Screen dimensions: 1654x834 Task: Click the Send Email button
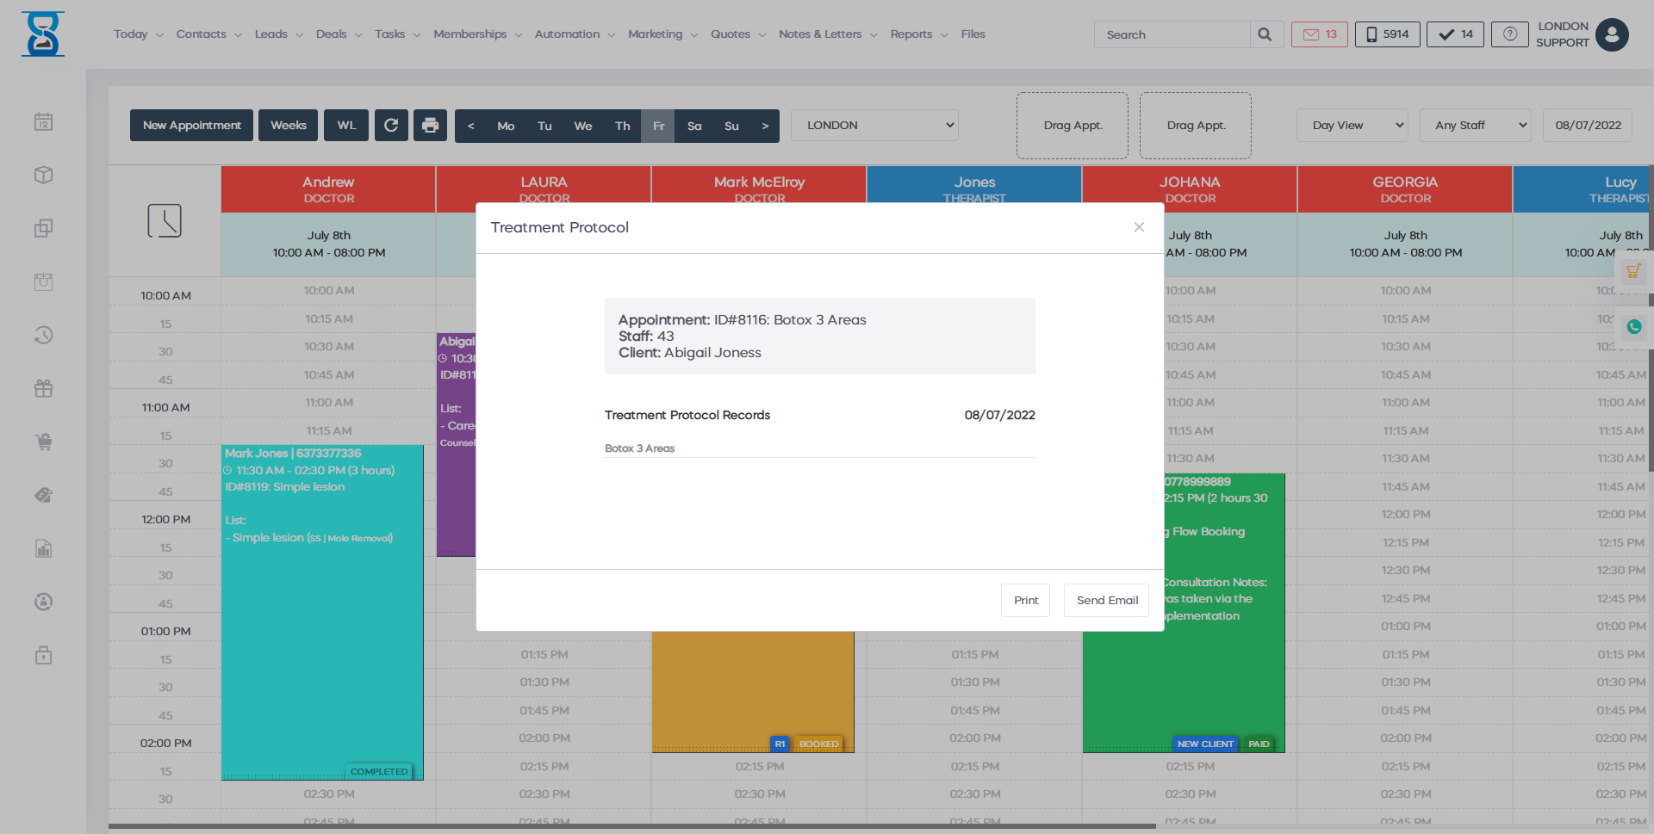(x=1107, y=601)
